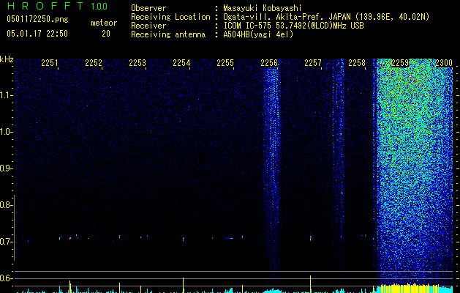Click the 2255 time marker

pos(225,62)
